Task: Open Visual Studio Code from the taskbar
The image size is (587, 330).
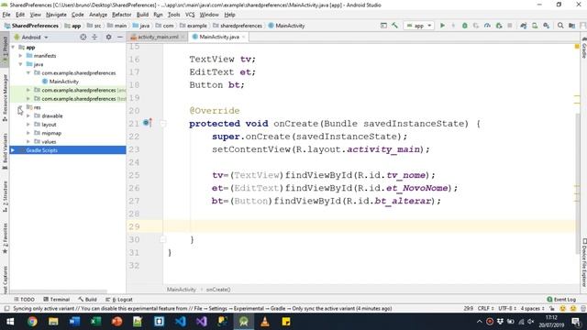Action: click(x=180, y=322)
